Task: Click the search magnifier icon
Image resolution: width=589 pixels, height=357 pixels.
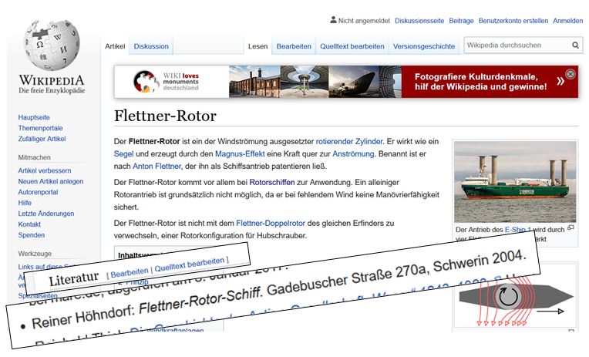Action: tap(575, 45)
